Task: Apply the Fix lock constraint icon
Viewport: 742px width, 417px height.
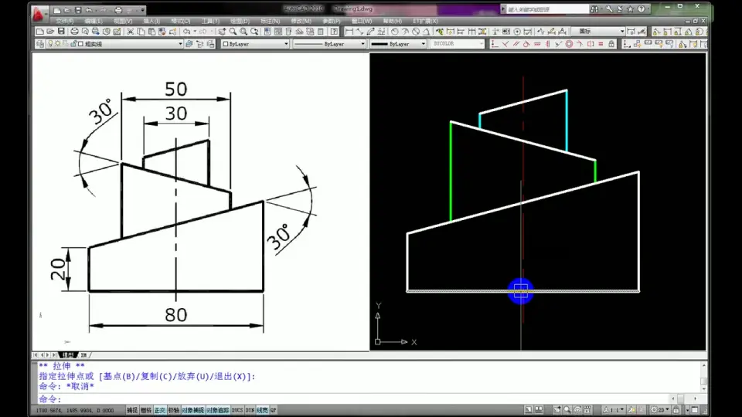Action: click(x=611, y=44)
